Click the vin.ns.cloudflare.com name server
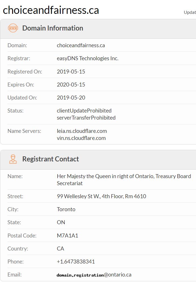 tap(81, 138)
